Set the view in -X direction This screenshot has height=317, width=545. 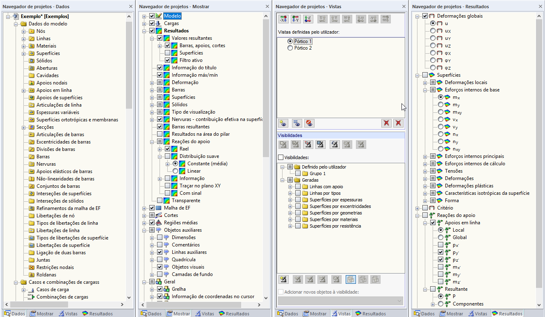(x=283, y=18)
